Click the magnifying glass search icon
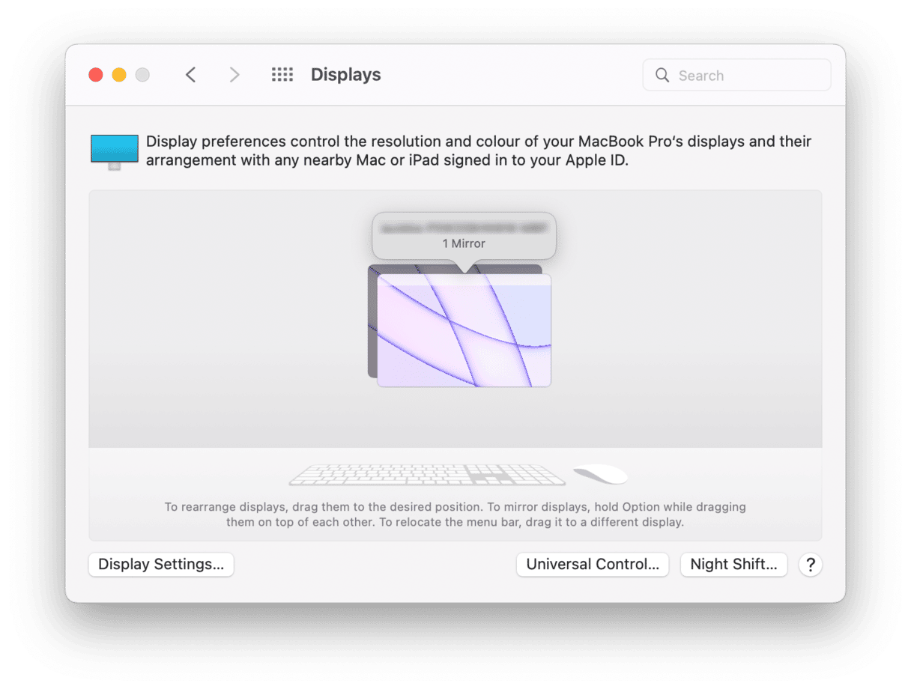 [x=662, y=75]
